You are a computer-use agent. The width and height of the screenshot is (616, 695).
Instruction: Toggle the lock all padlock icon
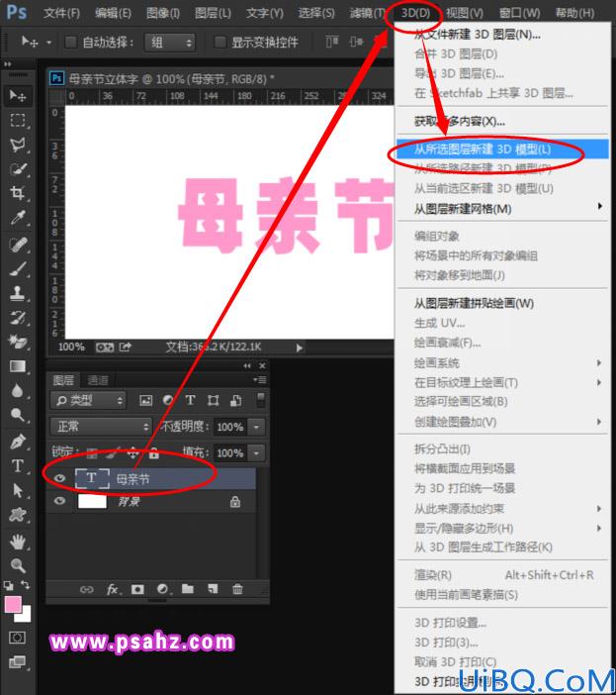pyautogui.click(x=154, y=453)
